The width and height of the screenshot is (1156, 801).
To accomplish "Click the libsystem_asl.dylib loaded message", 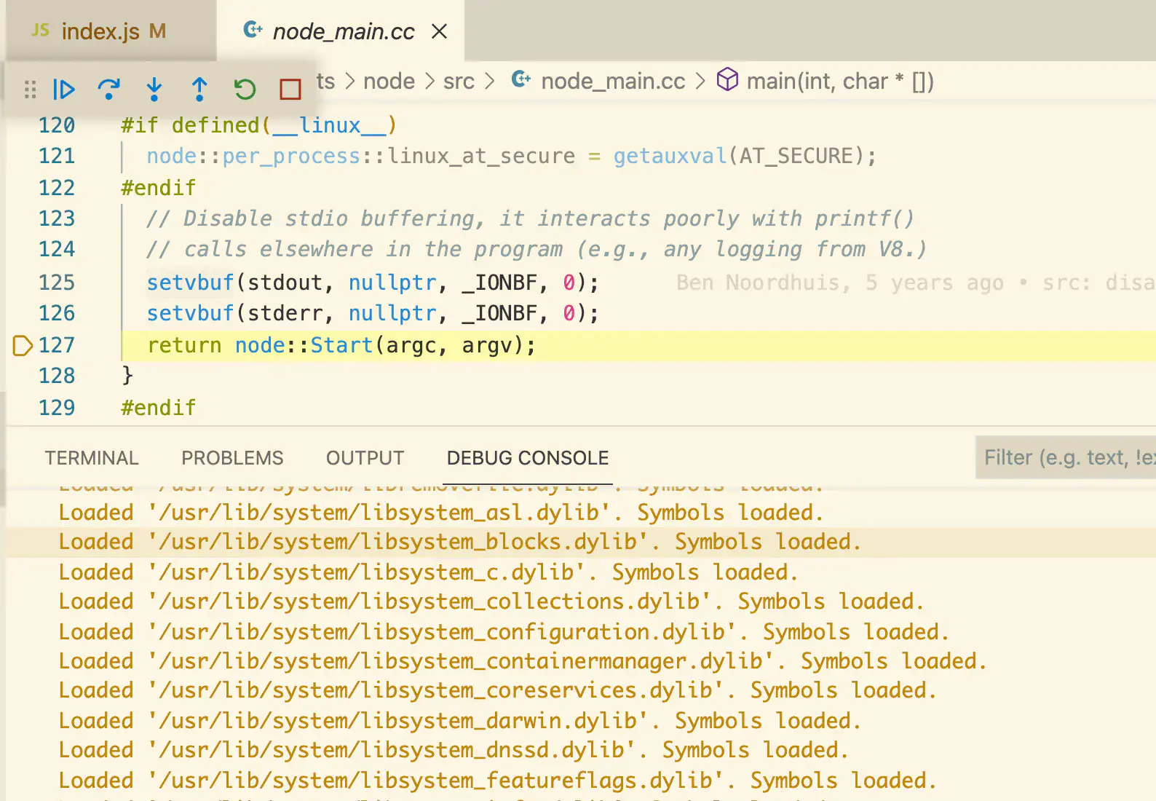I will 441,513.
